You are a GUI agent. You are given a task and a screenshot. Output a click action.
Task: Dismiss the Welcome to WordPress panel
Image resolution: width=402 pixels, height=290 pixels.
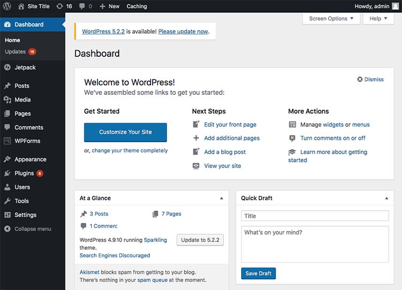click(x=370, y=79)
